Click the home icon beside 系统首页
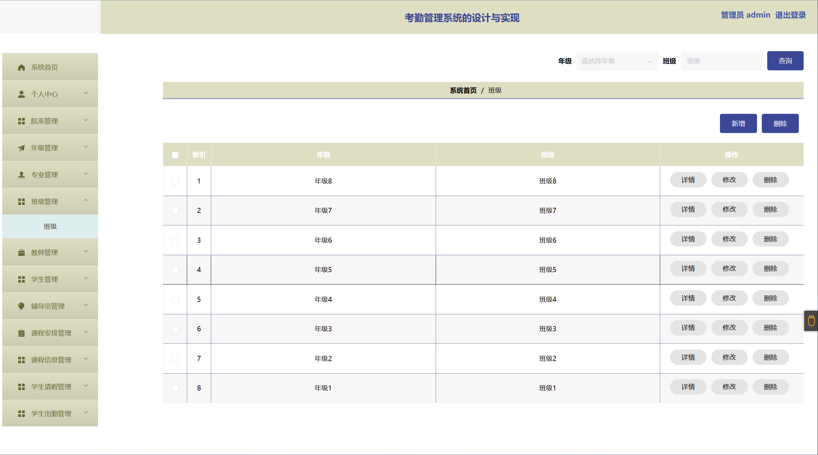Image resolution: width=818 pixels, height=455 pixels. point(21,67)
